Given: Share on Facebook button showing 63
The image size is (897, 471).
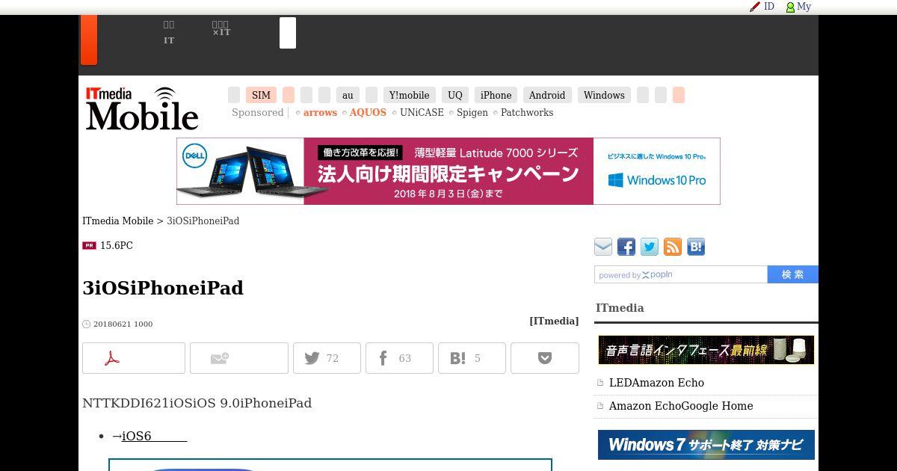Looking at the screenshot, I should pos(399,358).
